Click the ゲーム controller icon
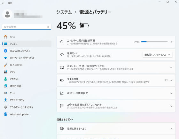 point(5,93)
